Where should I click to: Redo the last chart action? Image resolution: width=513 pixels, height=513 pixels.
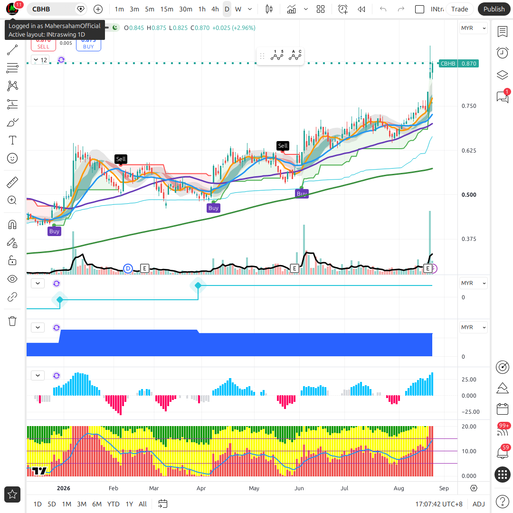click(x=401, y=9)
